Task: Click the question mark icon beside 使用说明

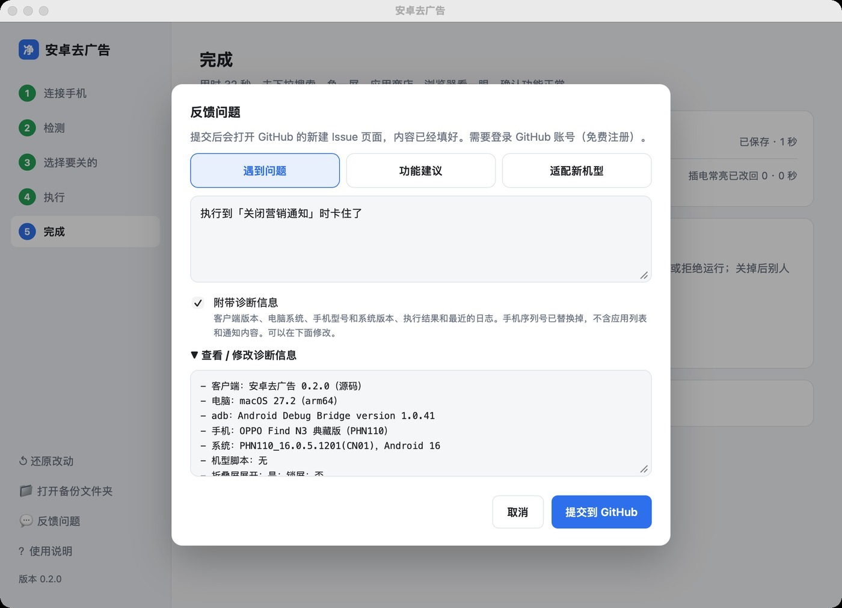Action: coord(22,551)
